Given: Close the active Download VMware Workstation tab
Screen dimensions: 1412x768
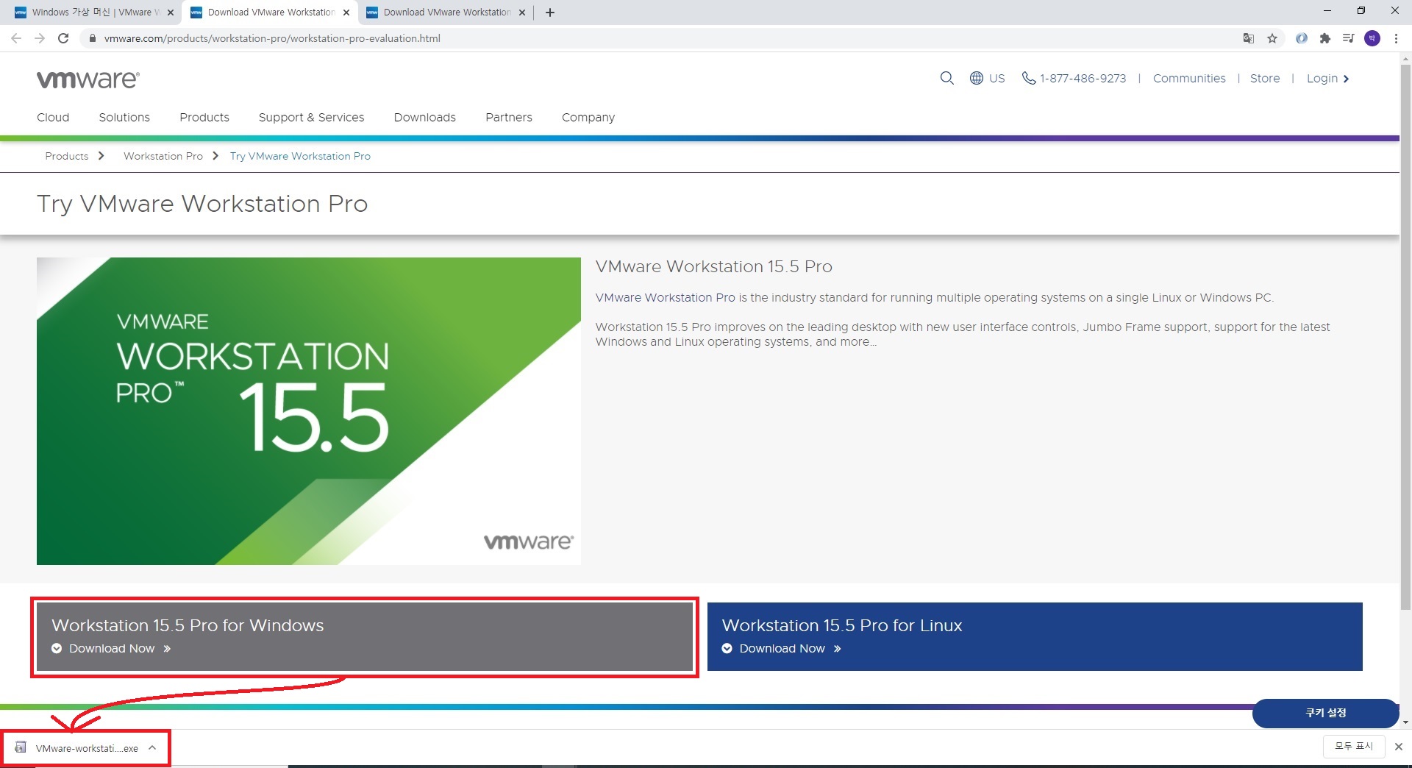Looking at the screenshot, I should pyautogui.click(x=346, y=13).
